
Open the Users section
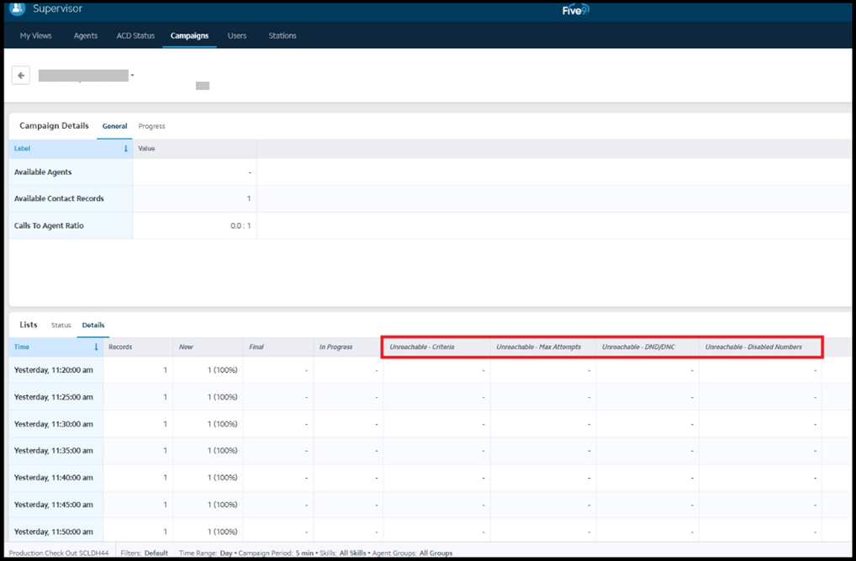[236, 35]
